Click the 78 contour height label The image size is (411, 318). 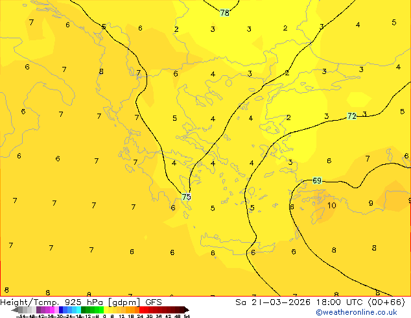click(225, 12)
